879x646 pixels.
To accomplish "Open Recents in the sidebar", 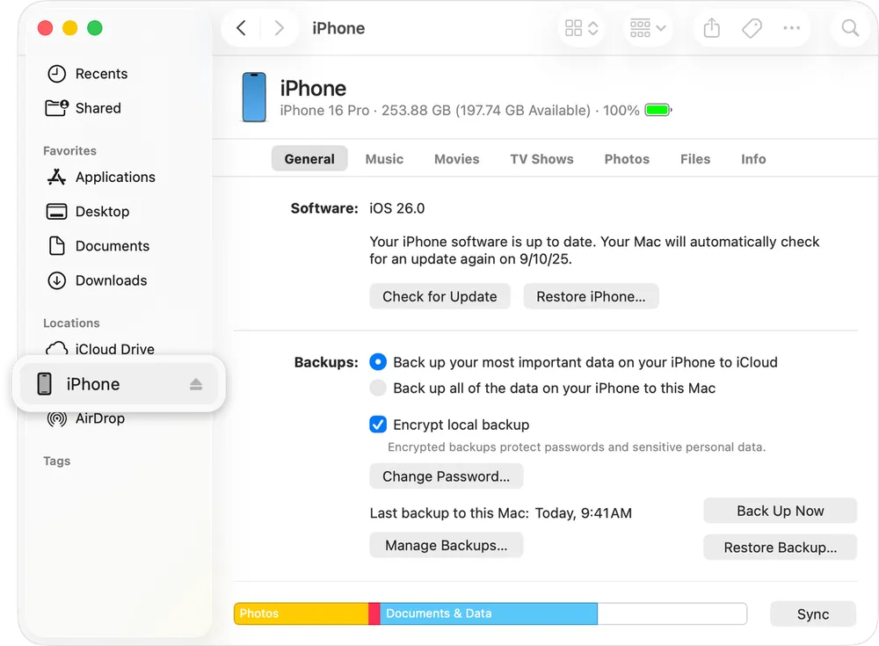I will point(101,74).
